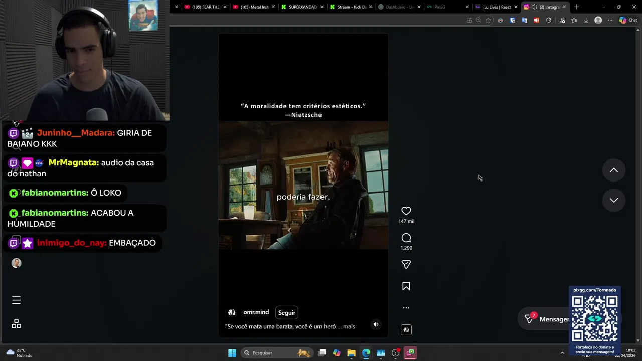642x361 pixels.
Task: Click username inimigo_do_nay in chat
Action: (x=72, y=243)
